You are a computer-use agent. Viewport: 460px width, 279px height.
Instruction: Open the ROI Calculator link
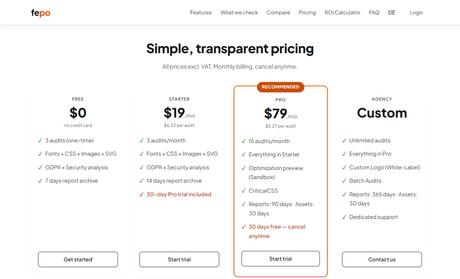(342, 13)
